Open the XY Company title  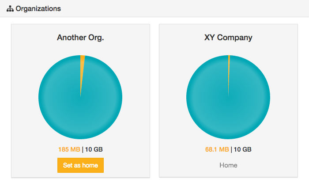pos(228,38)
